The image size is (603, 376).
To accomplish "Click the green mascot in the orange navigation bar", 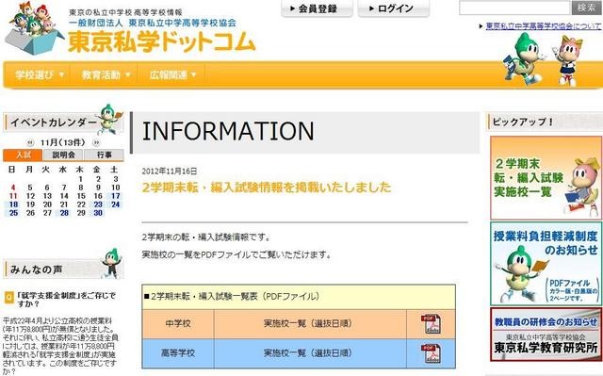I will pyautogui.click(x=524, y=58).
